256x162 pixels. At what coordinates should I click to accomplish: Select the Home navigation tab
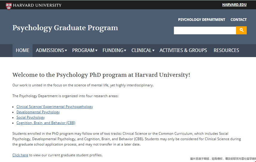point(22,51)
